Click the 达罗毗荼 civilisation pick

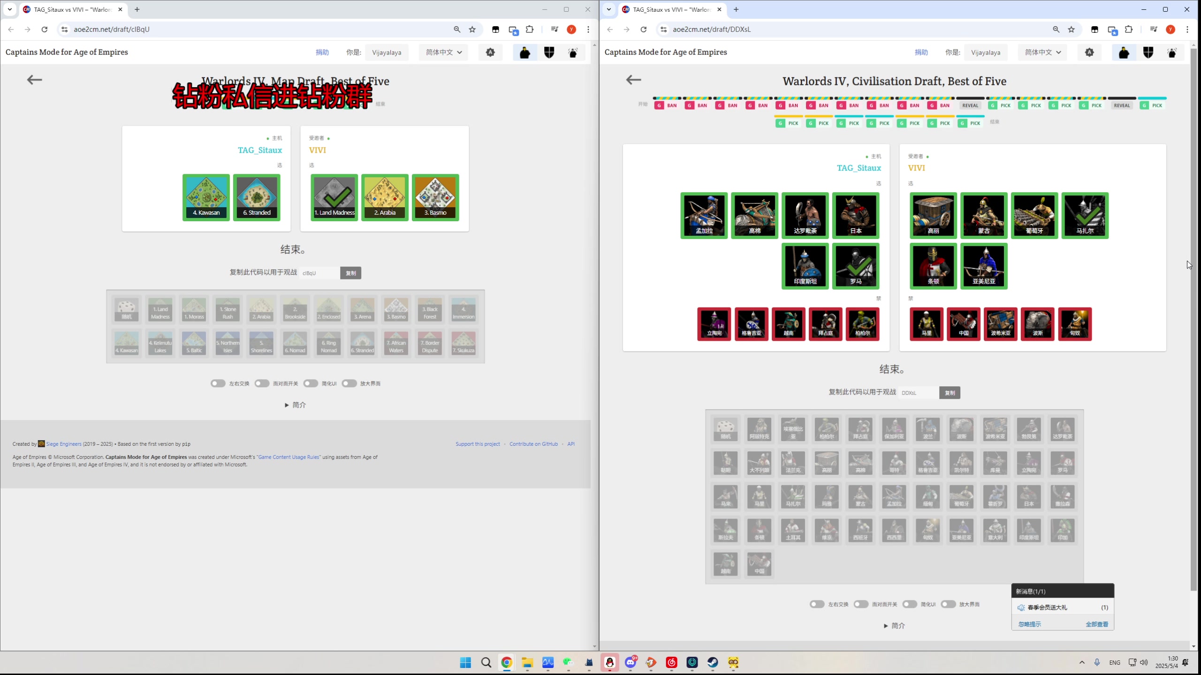805,216
